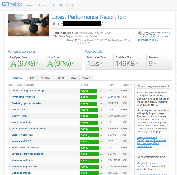Open the Waterfall tab

pos(45,78)
